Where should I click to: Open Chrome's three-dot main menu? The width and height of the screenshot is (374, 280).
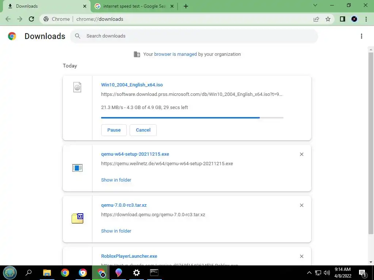(x=366, y=19)
